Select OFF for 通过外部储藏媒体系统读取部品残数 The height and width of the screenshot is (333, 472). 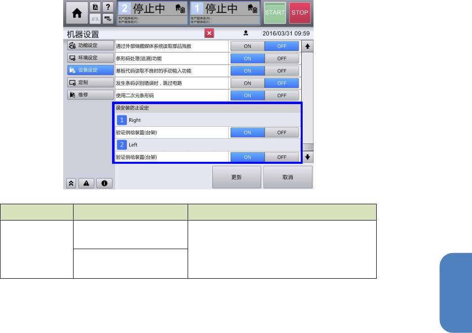point(282,46)
